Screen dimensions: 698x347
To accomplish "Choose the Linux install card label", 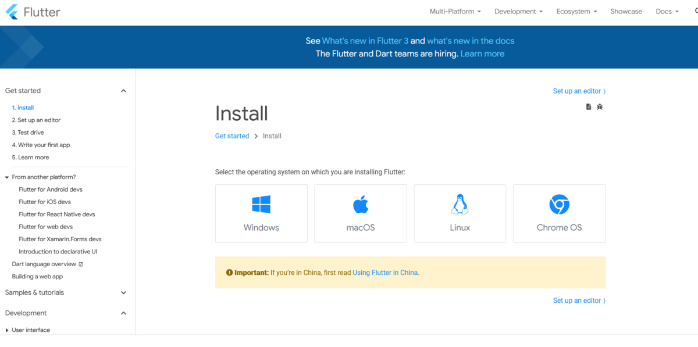I will 460,228.
